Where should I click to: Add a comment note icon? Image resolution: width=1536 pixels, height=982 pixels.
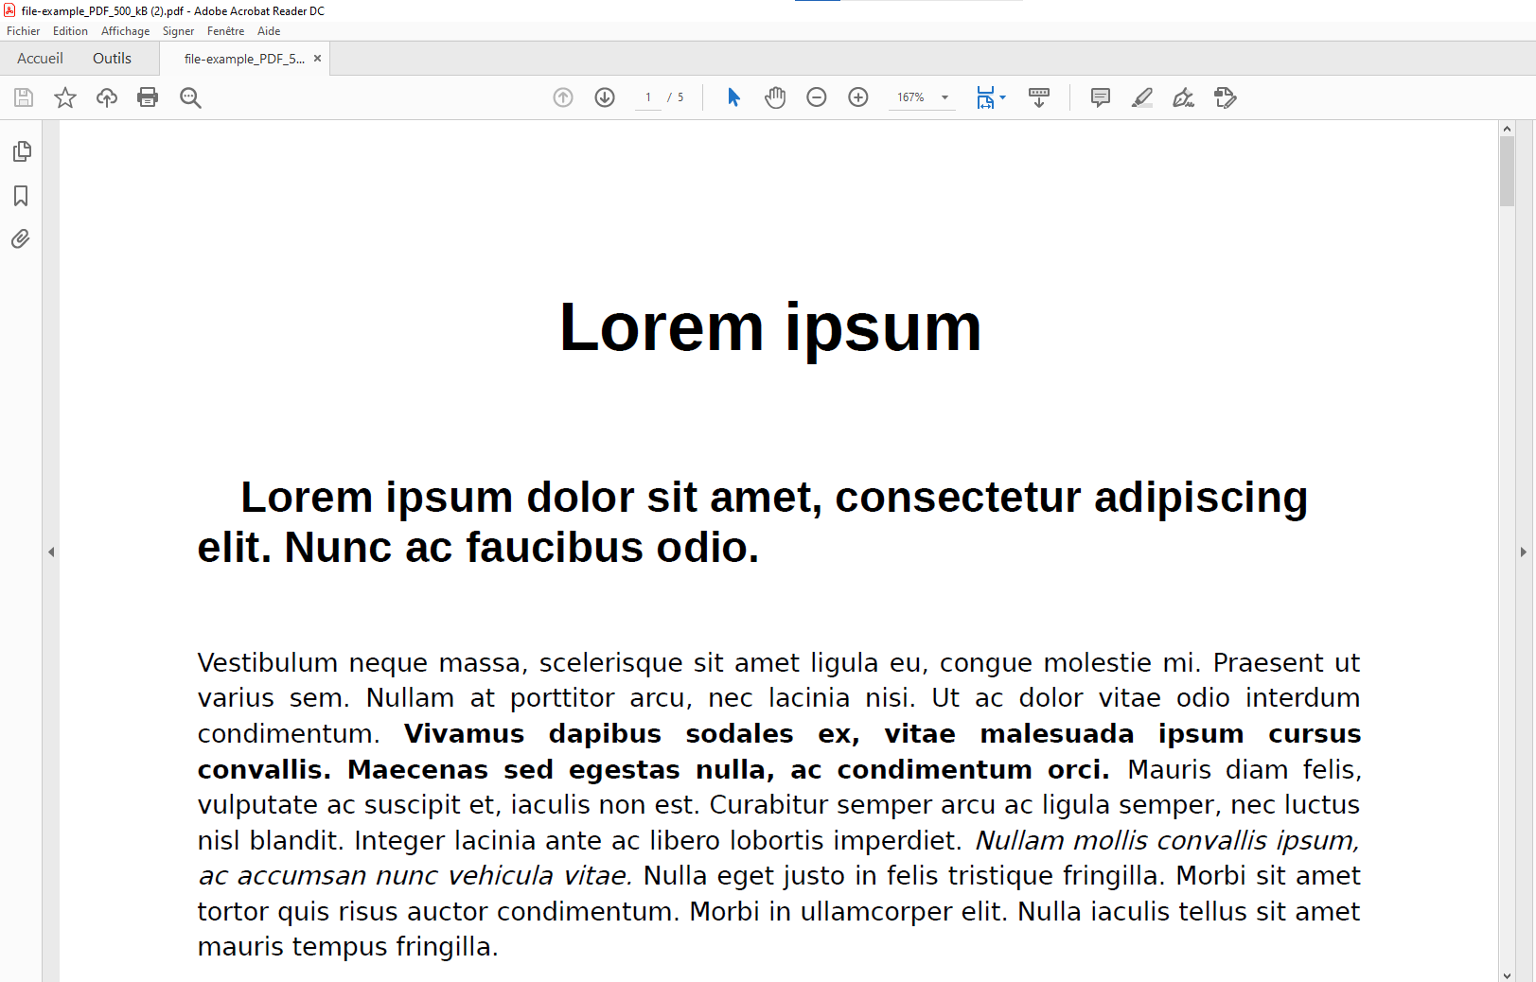[x=1100, y=97]
